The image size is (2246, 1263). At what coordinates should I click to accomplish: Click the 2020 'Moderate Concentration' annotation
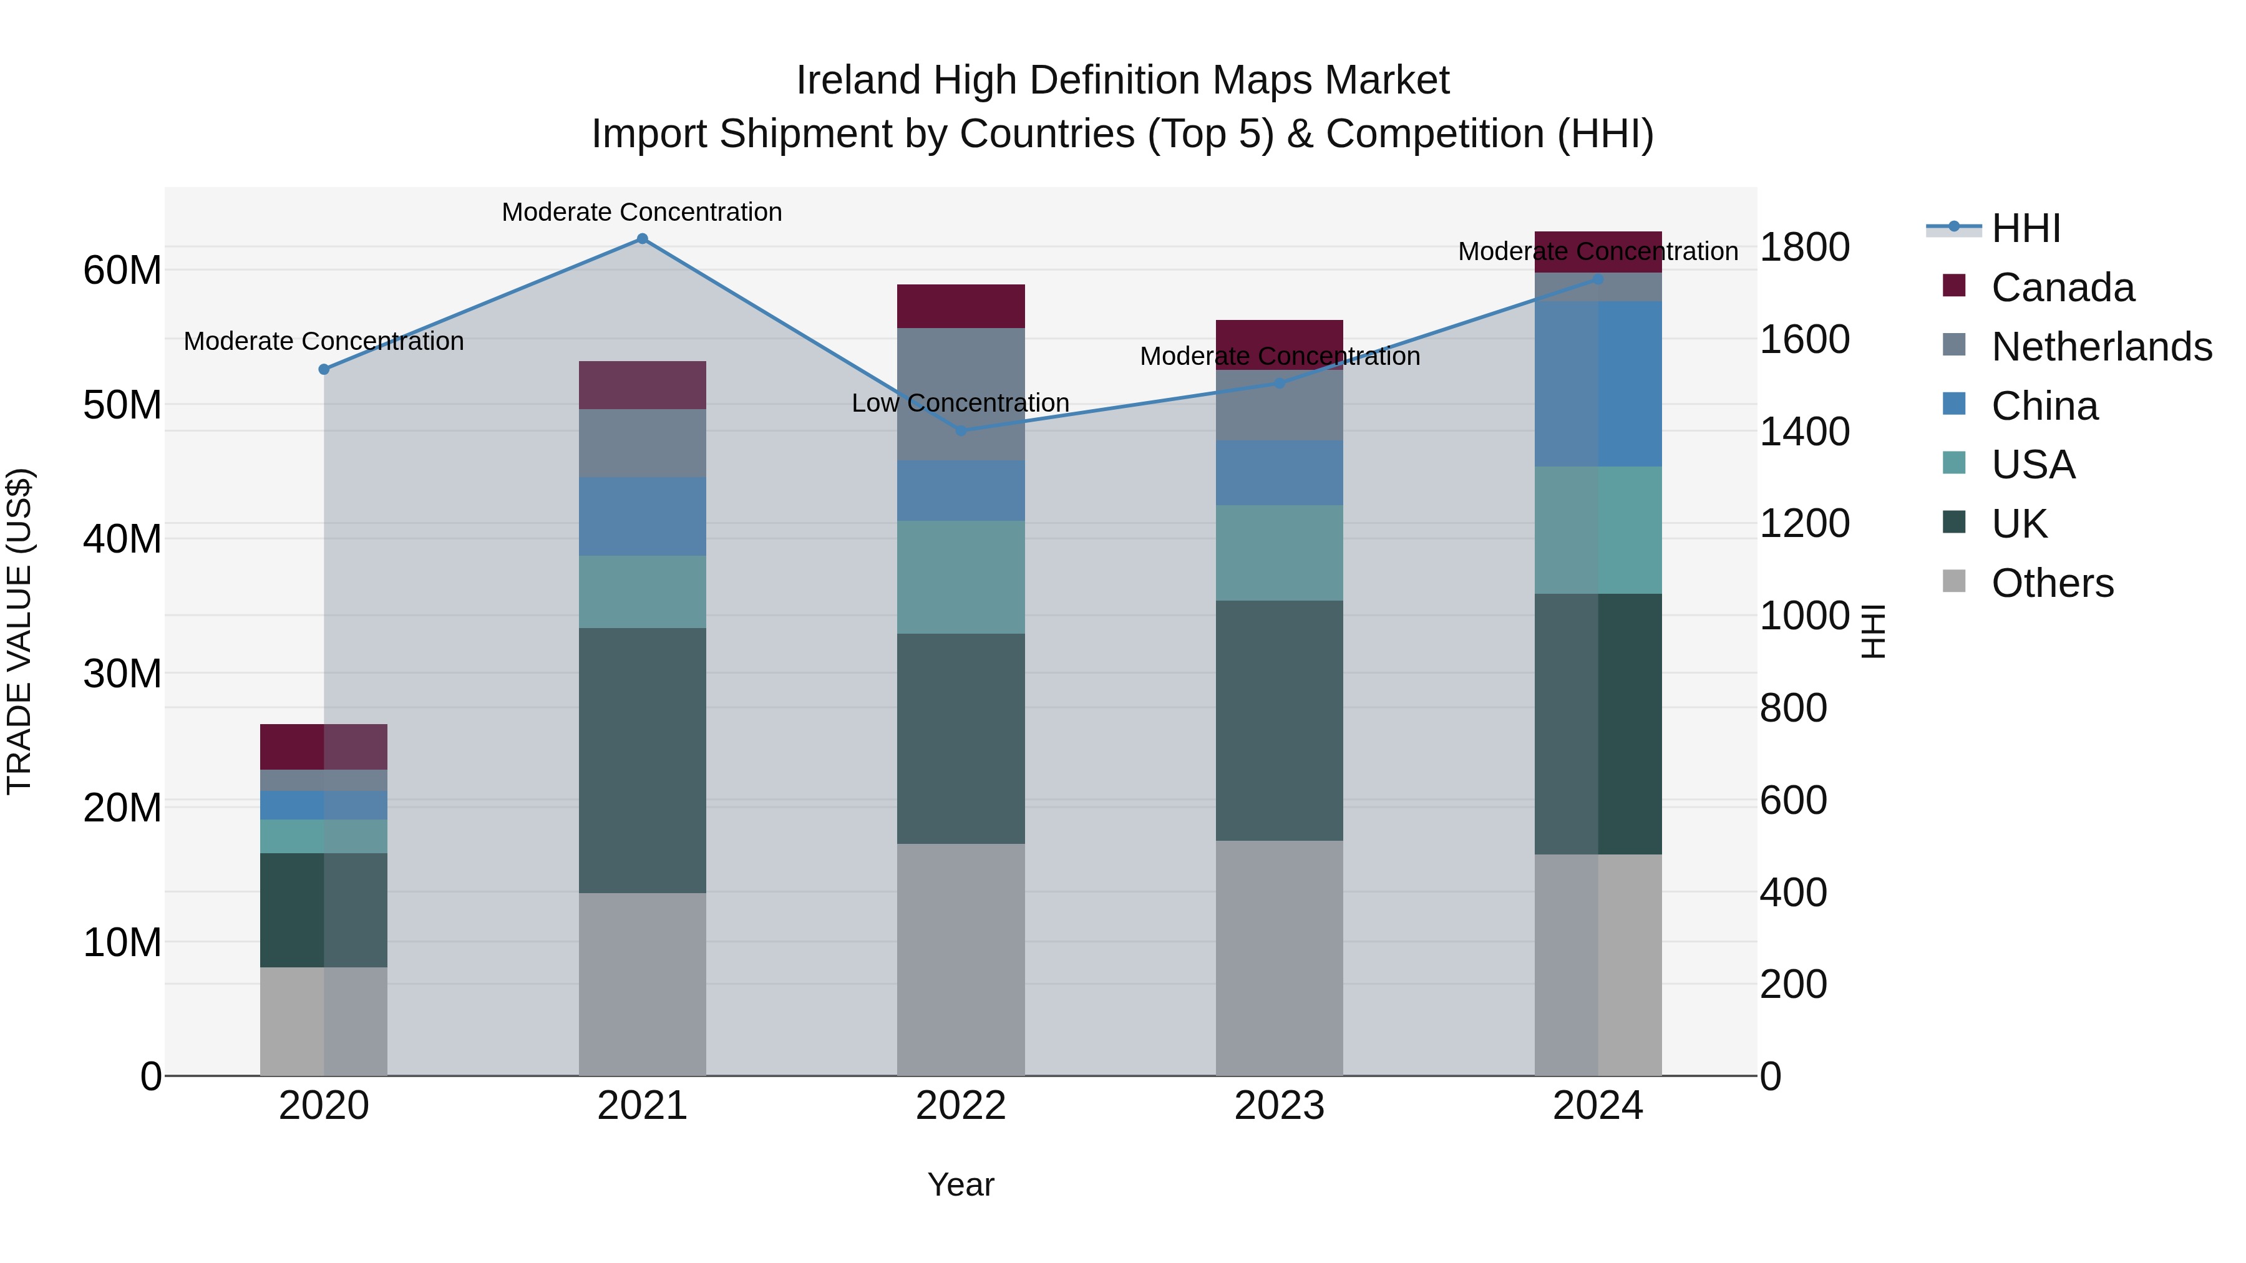click(324, 341)
